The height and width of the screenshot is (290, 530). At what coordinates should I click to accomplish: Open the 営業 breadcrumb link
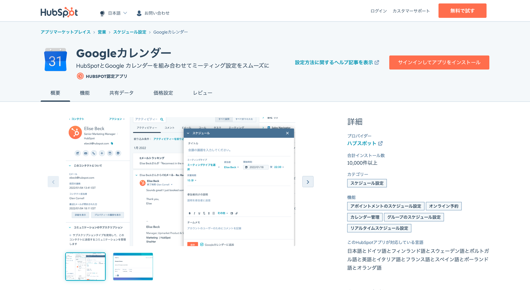pyautogui.click(x=102, y=32)
